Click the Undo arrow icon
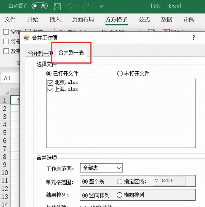The width and height of the screenshot is (205, 207). coord(70,6)
